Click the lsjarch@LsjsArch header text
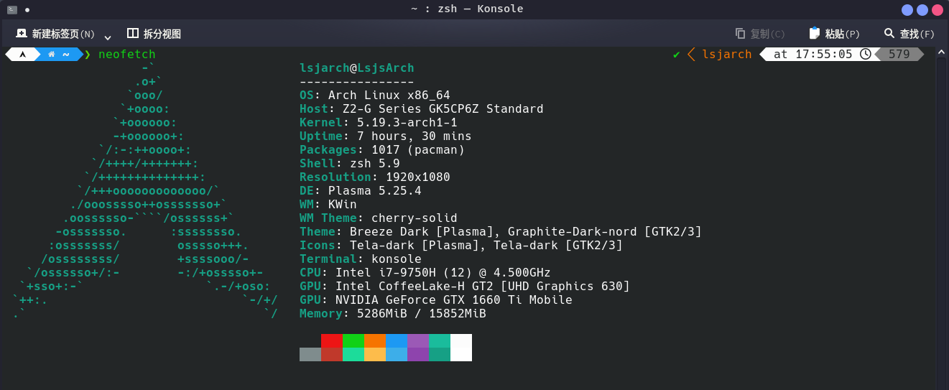Image resolution: width=949 pixels, height=390 pixels. (x=356, y=68)
